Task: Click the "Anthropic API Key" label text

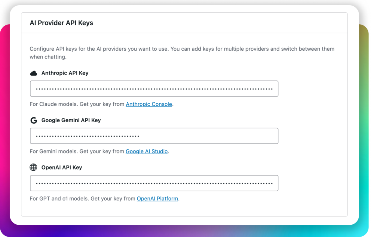Action: pos(65,73)
